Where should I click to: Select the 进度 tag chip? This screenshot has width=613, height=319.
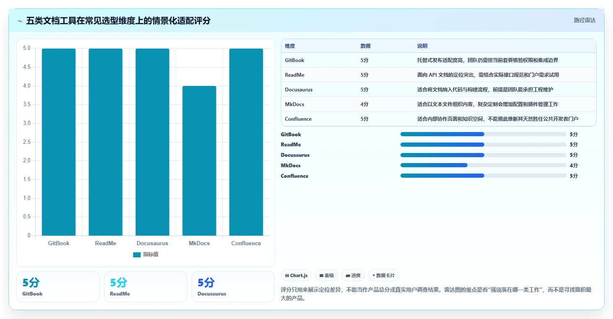tap(353, 275)
